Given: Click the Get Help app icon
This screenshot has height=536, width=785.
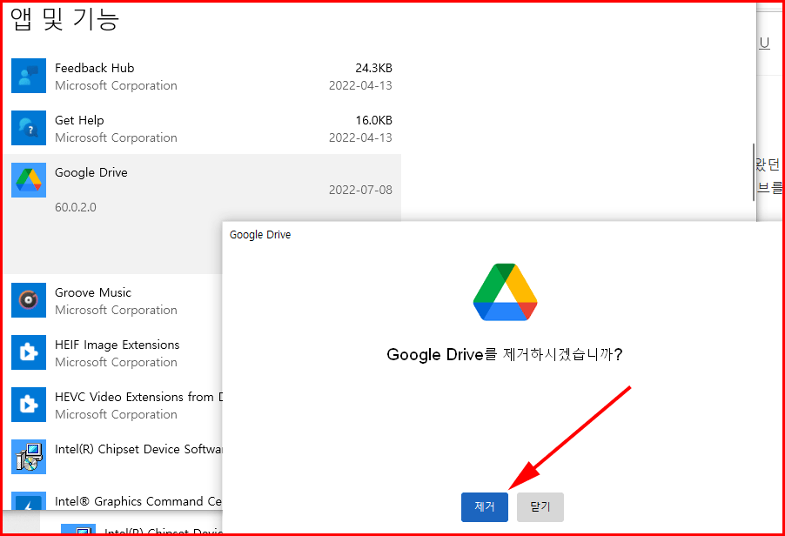Looking at the screenshot, I should tap(29, 128).
